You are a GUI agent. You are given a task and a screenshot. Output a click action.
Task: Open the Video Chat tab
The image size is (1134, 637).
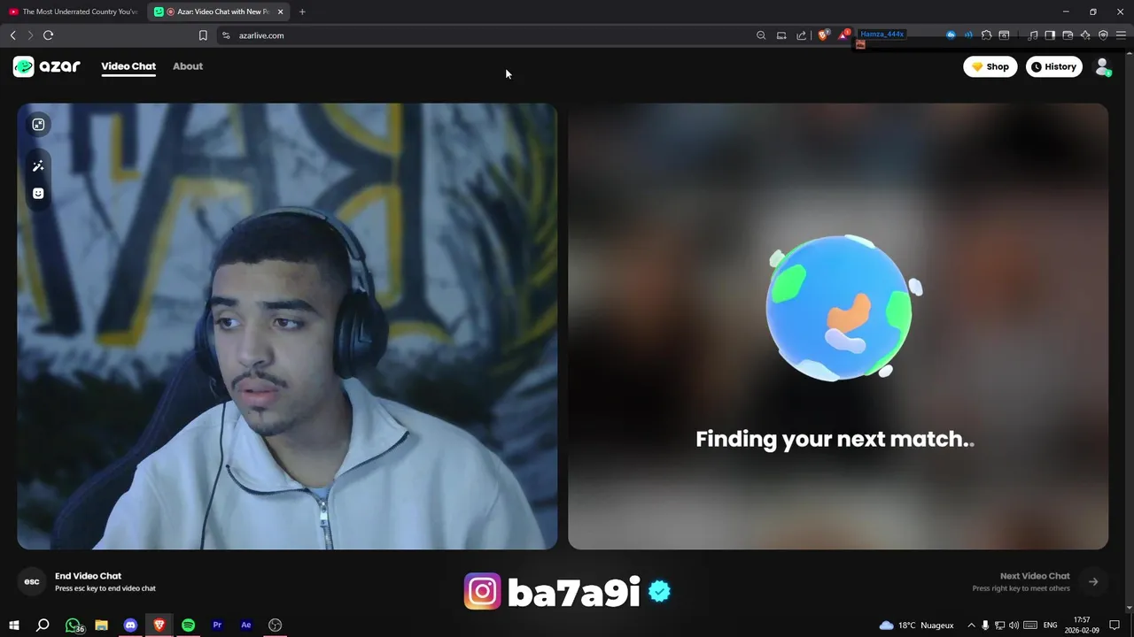click(x=128, y=66)
